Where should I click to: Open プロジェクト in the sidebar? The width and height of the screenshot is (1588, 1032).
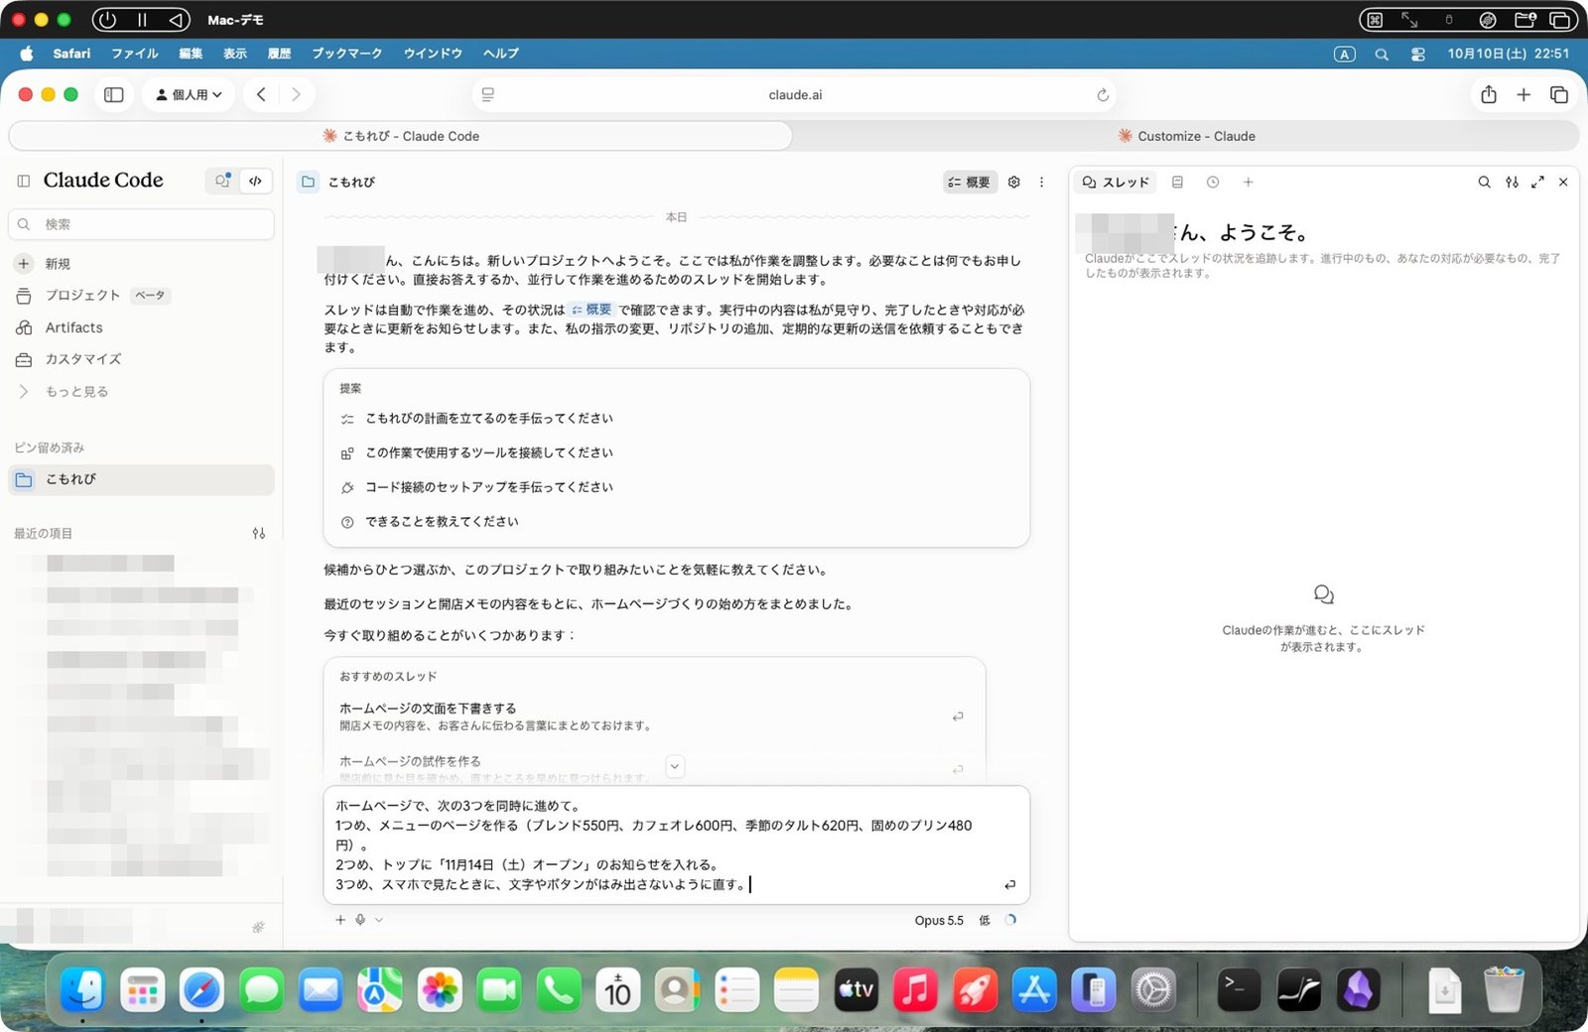141,296
